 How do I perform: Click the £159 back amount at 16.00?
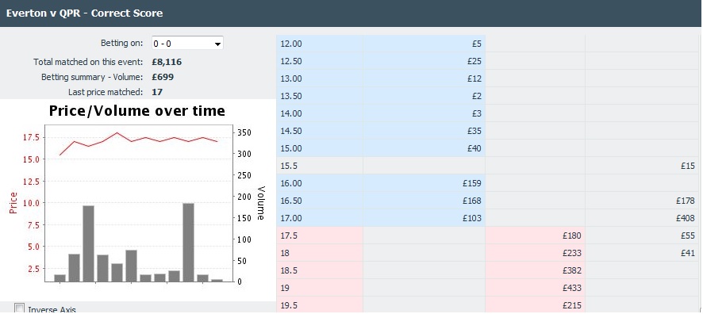[471, 183]
